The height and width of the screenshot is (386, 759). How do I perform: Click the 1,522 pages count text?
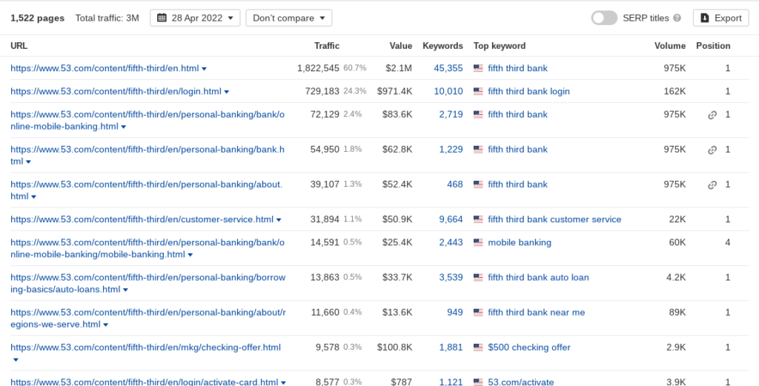click(x=37, y=18)
